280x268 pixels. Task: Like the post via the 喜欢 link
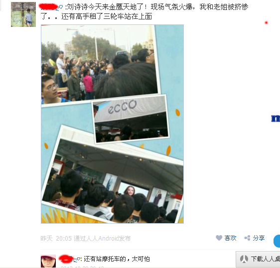[230, 238]
